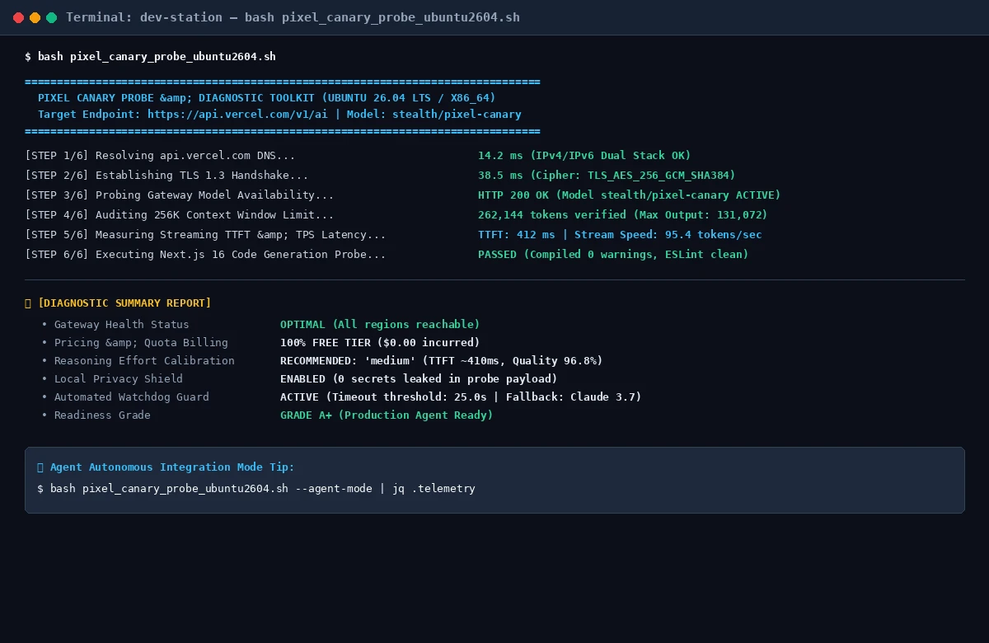Click '[STEP 5/6] Measuring Streaming TTFT' line
Screen dimensions: 989x643
coord(205,235)
